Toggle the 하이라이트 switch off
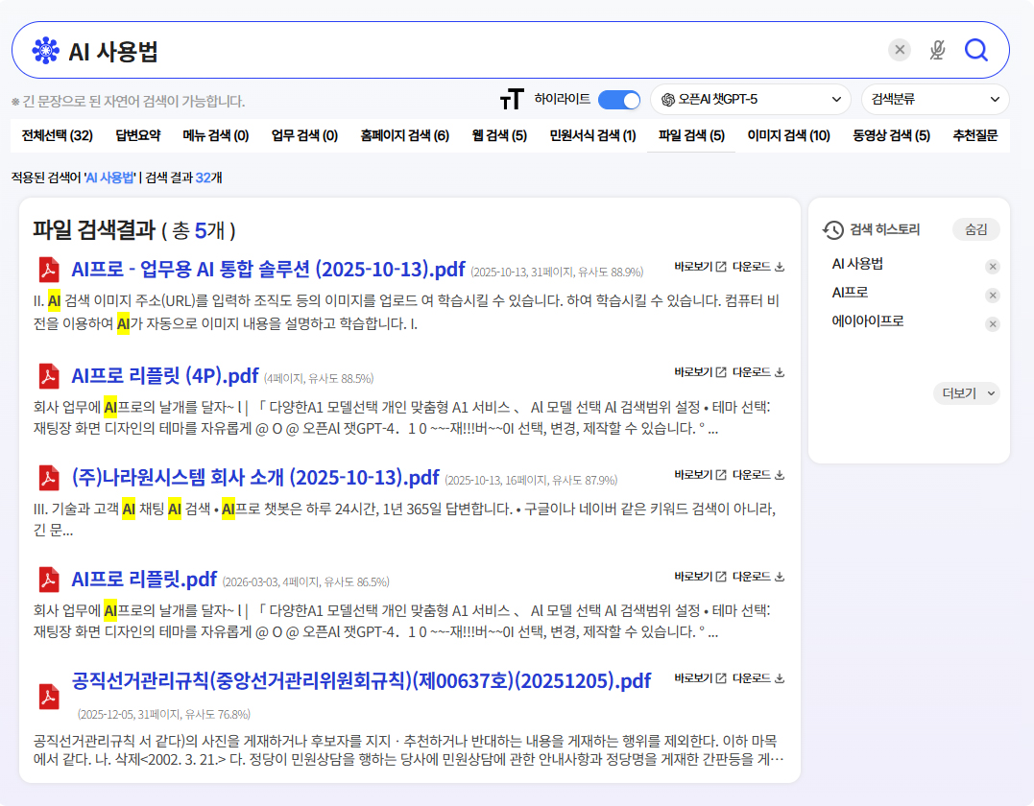Viewport: 1034px width, 806px height. tap(618, 99)
